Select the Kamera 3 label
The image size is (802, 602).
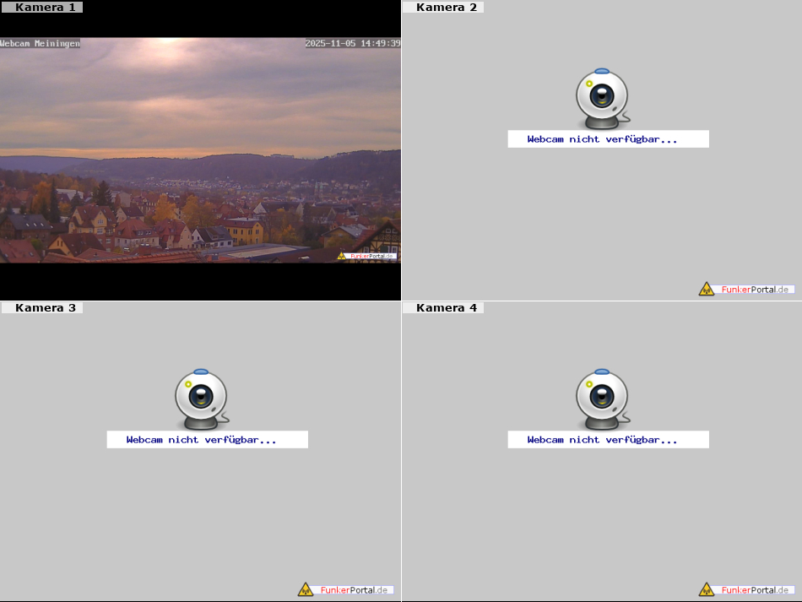coord(45,308)
